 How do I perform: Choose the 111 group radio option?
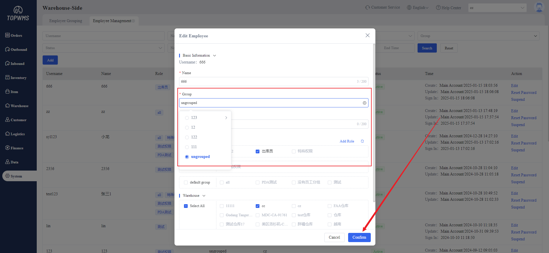tap(187, 147)
